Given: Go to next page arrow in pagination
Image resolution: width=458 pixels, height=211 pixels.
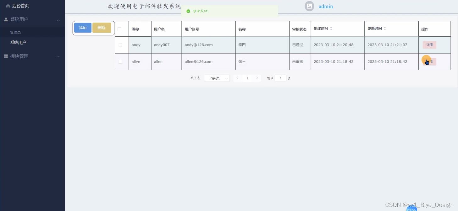Looking at the screenshot, I should click(257, 78).
